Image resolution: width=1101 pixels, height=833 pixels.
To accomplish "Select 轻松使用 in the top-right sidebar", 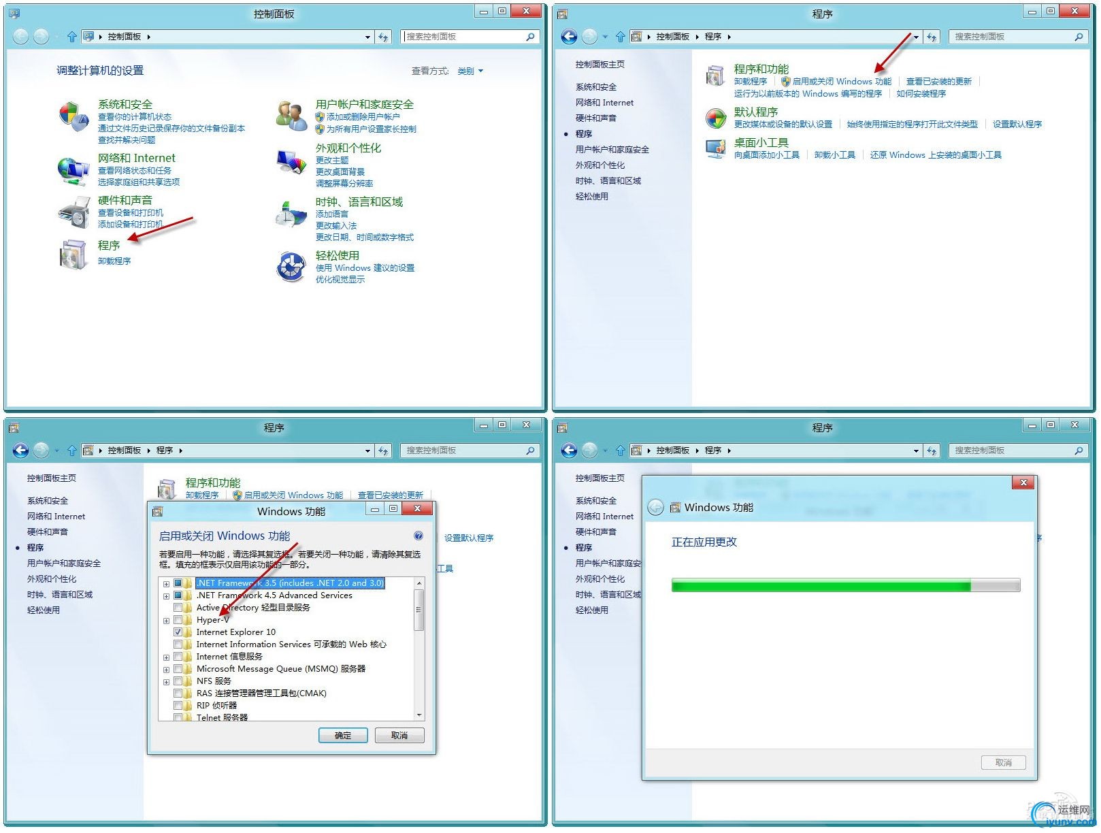I will coord(591,197).
